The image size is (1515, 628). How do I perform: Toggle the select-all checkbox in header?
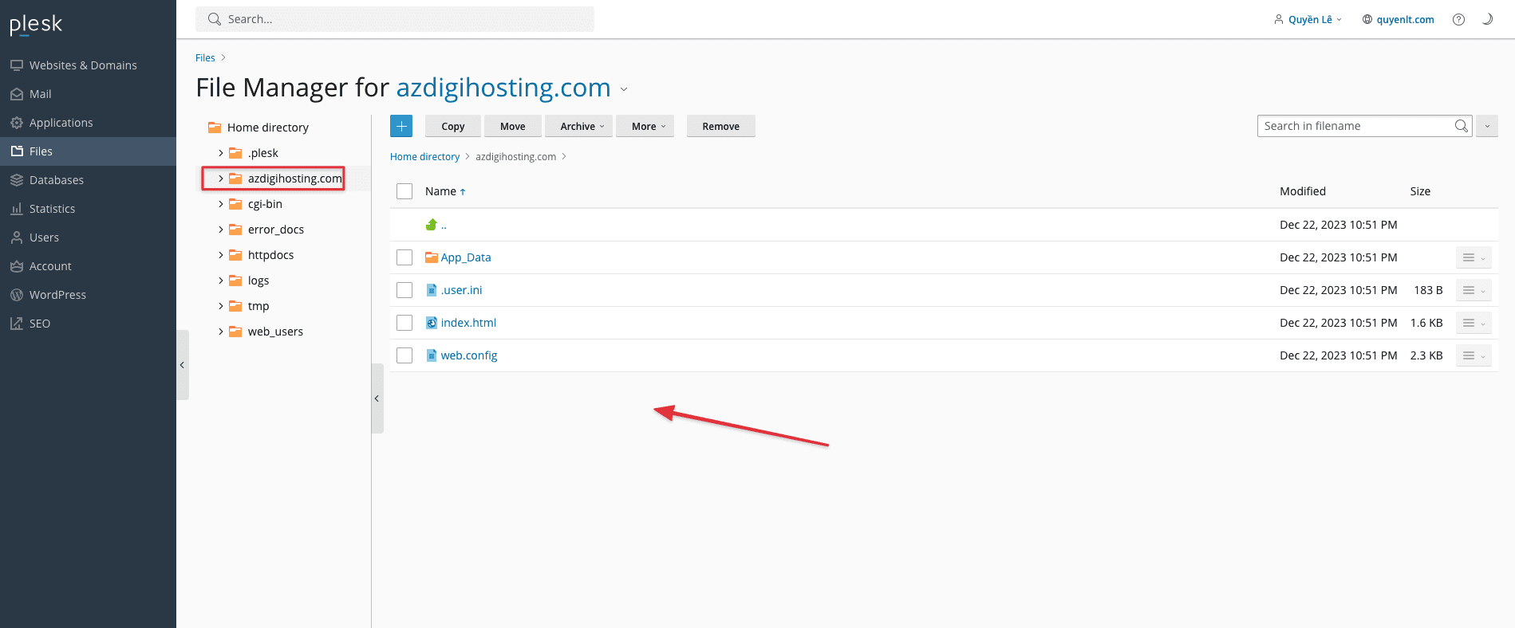[404, 191]
